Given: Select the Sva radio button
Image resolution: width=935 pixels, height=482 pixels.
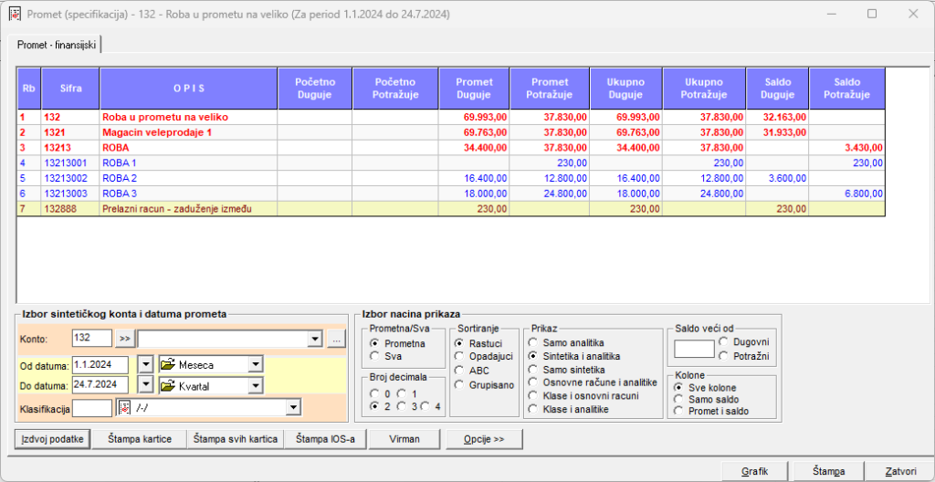Looking at the screenshot, I should 375,356.
